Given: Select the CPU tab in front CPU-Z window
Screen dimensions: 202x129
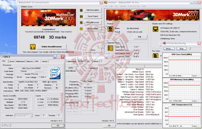Looking at the screenshot, I should click(x=4, y=61).
